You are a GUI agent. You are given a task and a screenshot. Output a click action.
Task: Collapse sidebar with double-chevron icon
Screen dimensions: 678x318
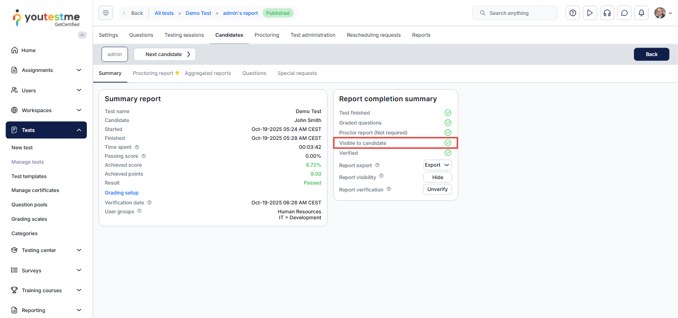(x=82, y=35)
